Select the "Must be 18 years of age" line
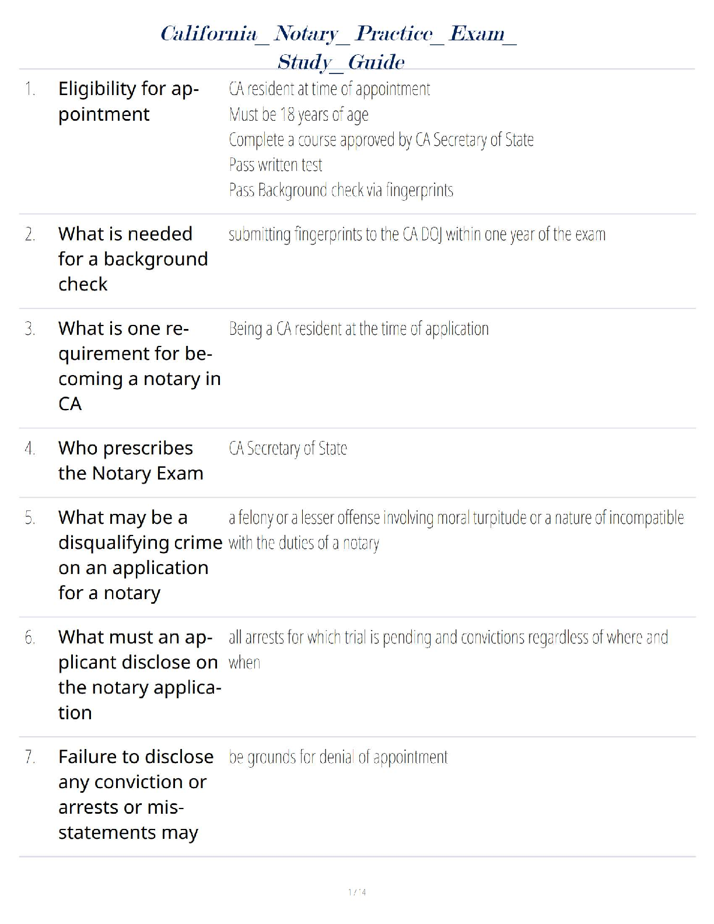Image resolution: width=714 pixels, height=924 pixels. pos(299,114)
